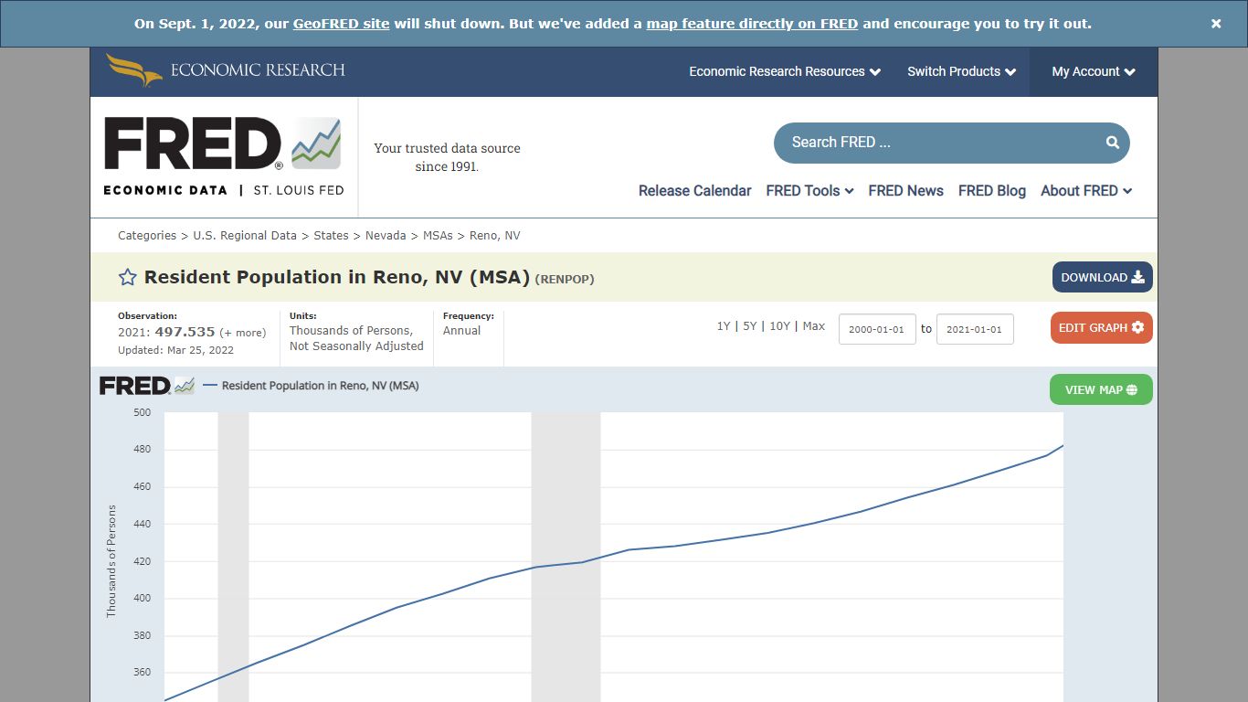Open the My Account dropdown

1094,71
